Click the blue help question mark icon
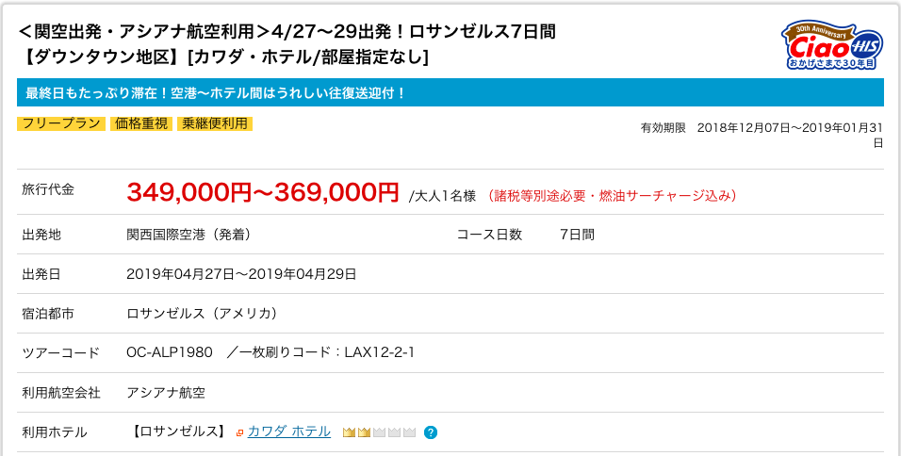This screenshot has width=901, height=456. pos(431,432)
